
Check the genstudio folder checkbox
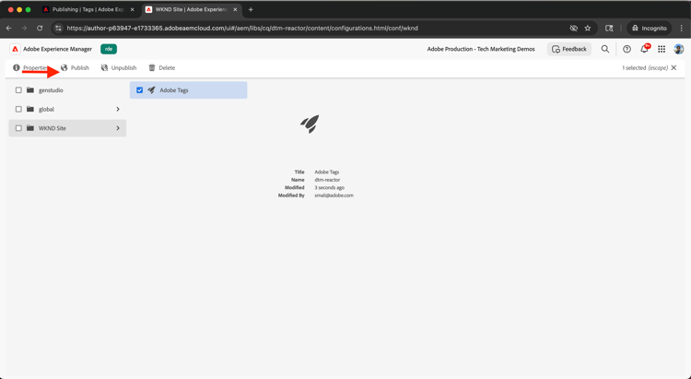(x=18, y=90)
